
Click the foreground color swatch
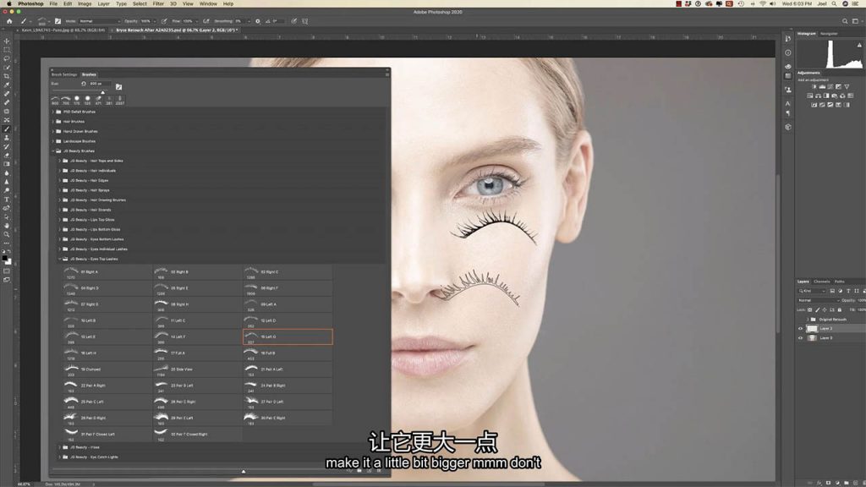(5, 258)
